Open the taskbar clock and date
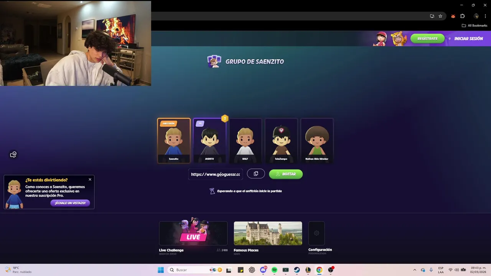The image size is (491, 276). 478,270
